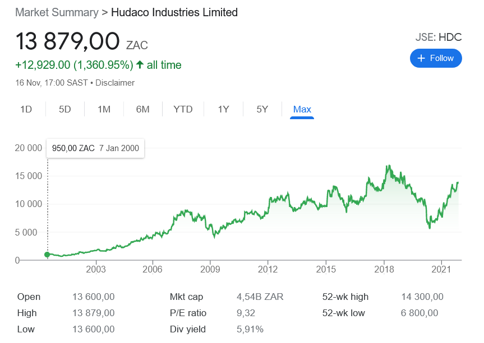Screen dimensions: 484x343
Task: Click the 52-wk low value 6 800,00
Action: (420, 313)
